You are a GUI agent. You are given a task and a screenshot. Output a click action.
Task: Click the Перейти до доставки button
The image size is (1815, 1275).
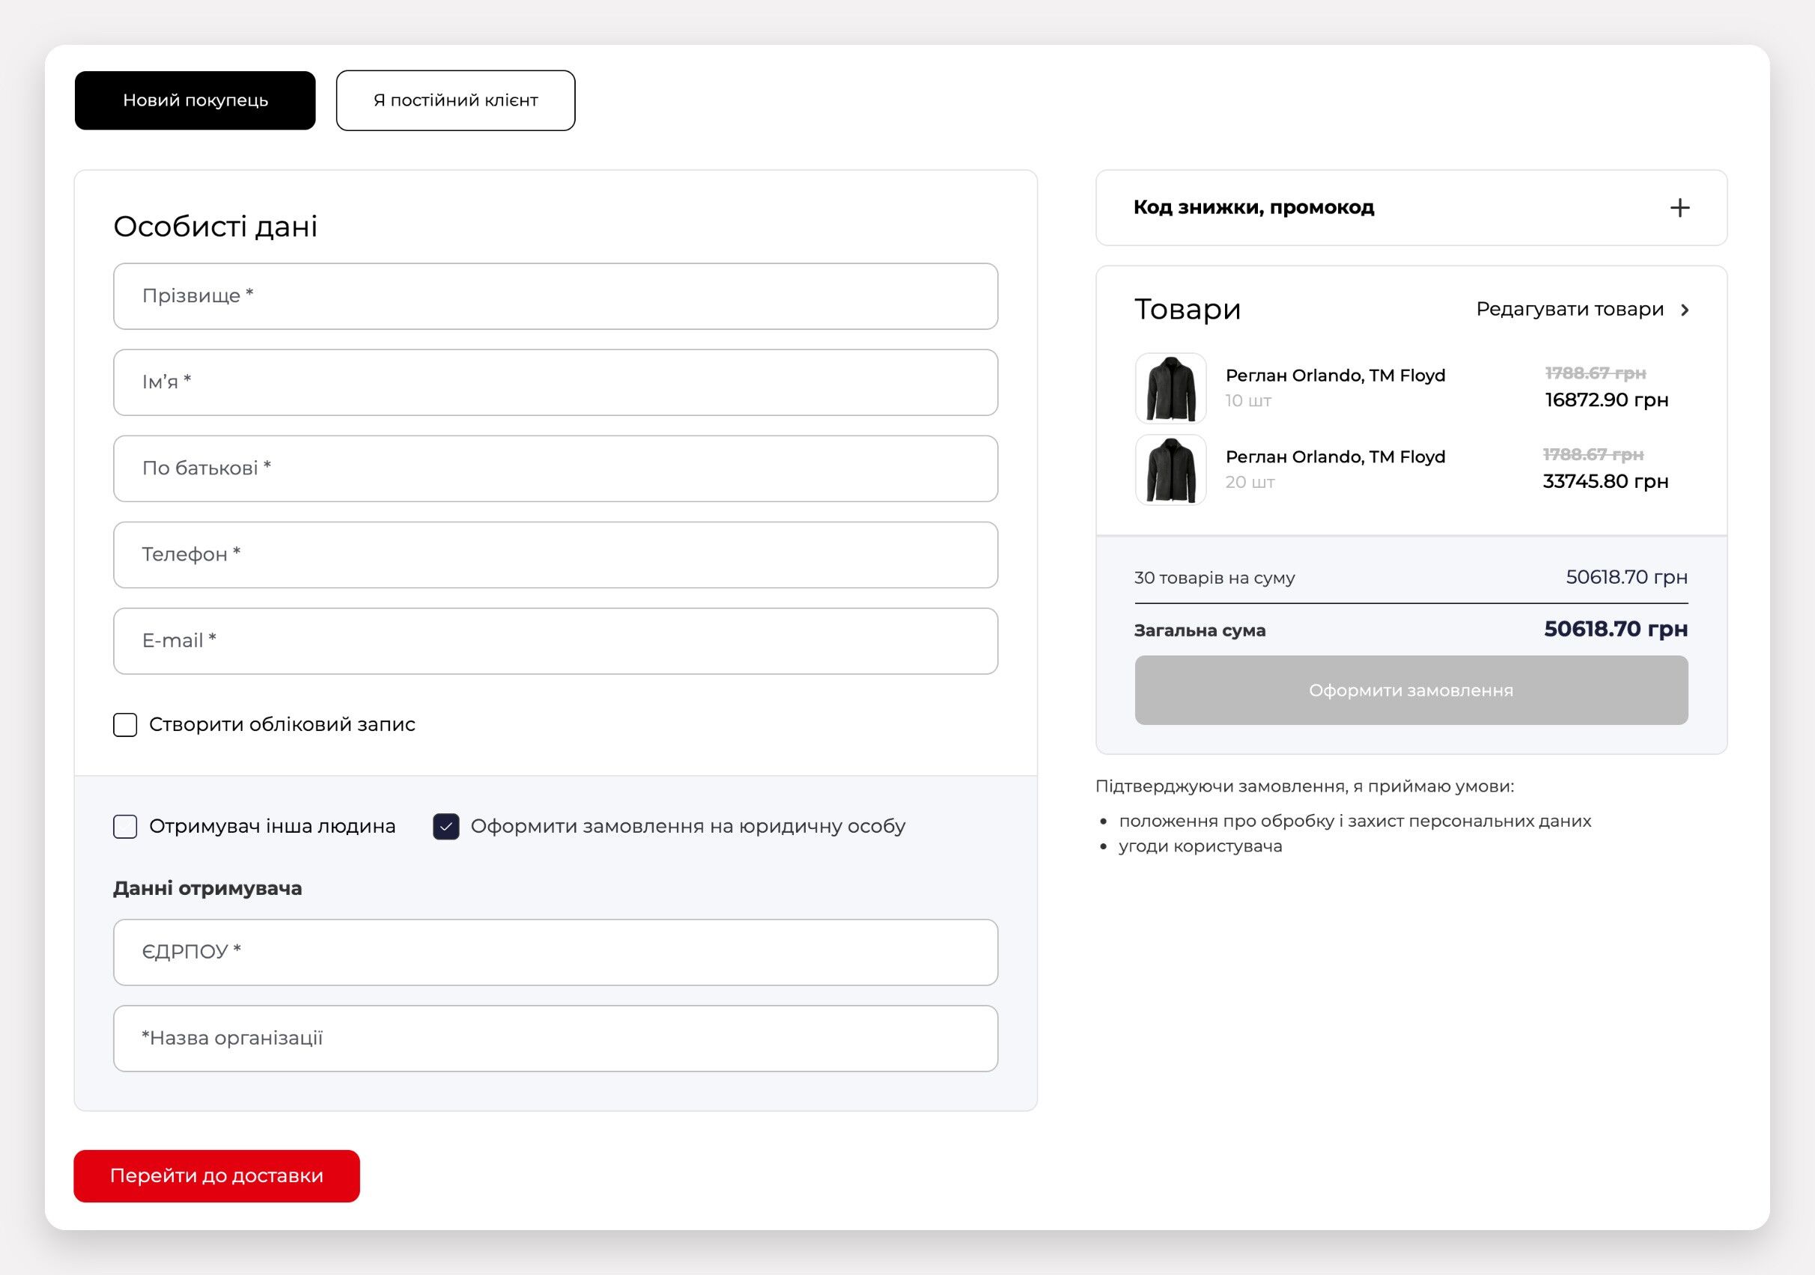coord(216,1175)
